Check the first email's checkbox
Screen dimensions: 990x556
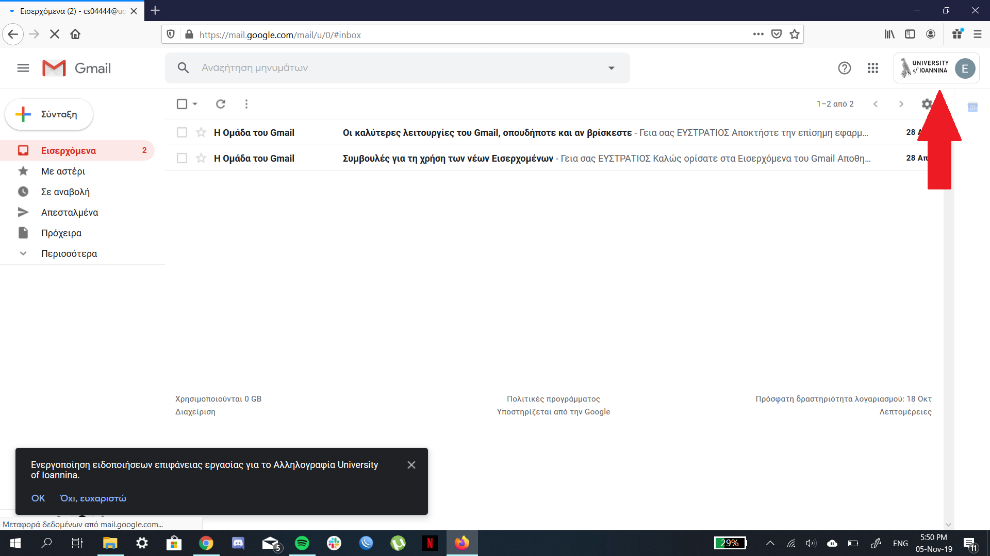tap(182, 132)
